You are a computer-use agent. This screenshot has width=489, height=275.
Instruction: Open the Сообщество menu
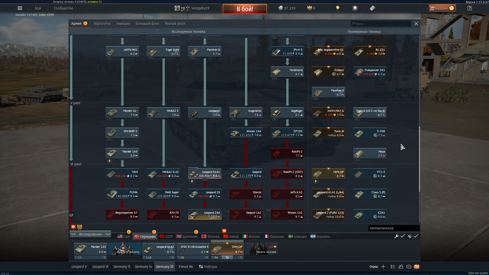pyautogui.click(x=64, y=8)
